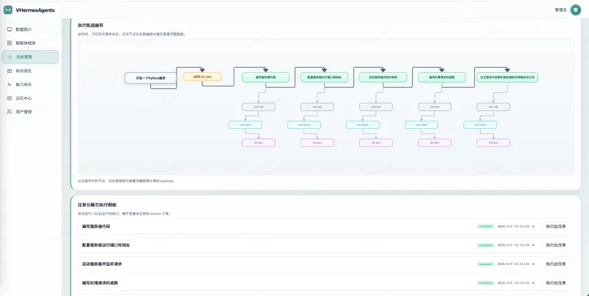Click the 管理员 avatar in the header
Screen dimensions: 589x296
(575, 10)
